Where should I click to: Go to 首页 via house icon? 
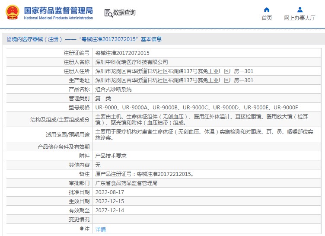click(x=267, y=10)
